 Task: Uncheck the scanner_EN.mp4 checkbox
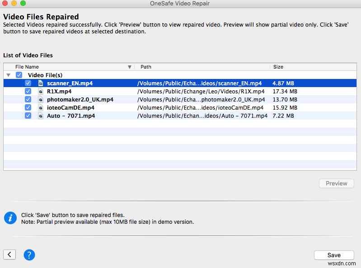point(28,83)
